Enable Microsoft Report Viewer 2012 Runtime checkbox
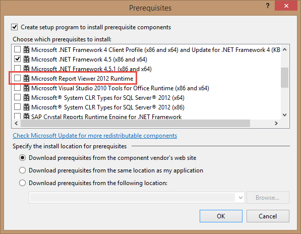Image resolution: width=301 pixels, height=234 pixels. (x=18, y=78)
